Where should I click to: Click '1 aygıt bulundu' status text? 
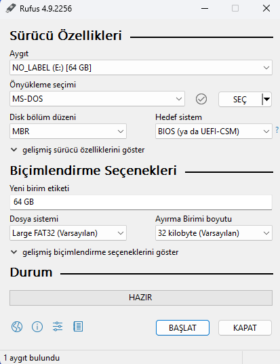point(32,358)
